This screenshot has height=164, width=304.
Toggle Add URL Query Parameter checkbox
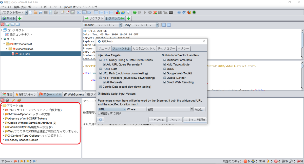point(104,64)
